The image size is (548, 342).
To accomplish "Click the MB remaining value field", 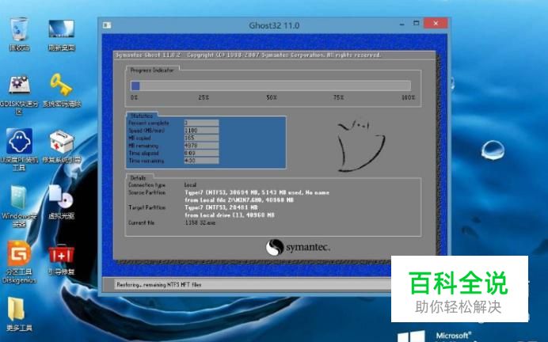I will click(201, 146).
